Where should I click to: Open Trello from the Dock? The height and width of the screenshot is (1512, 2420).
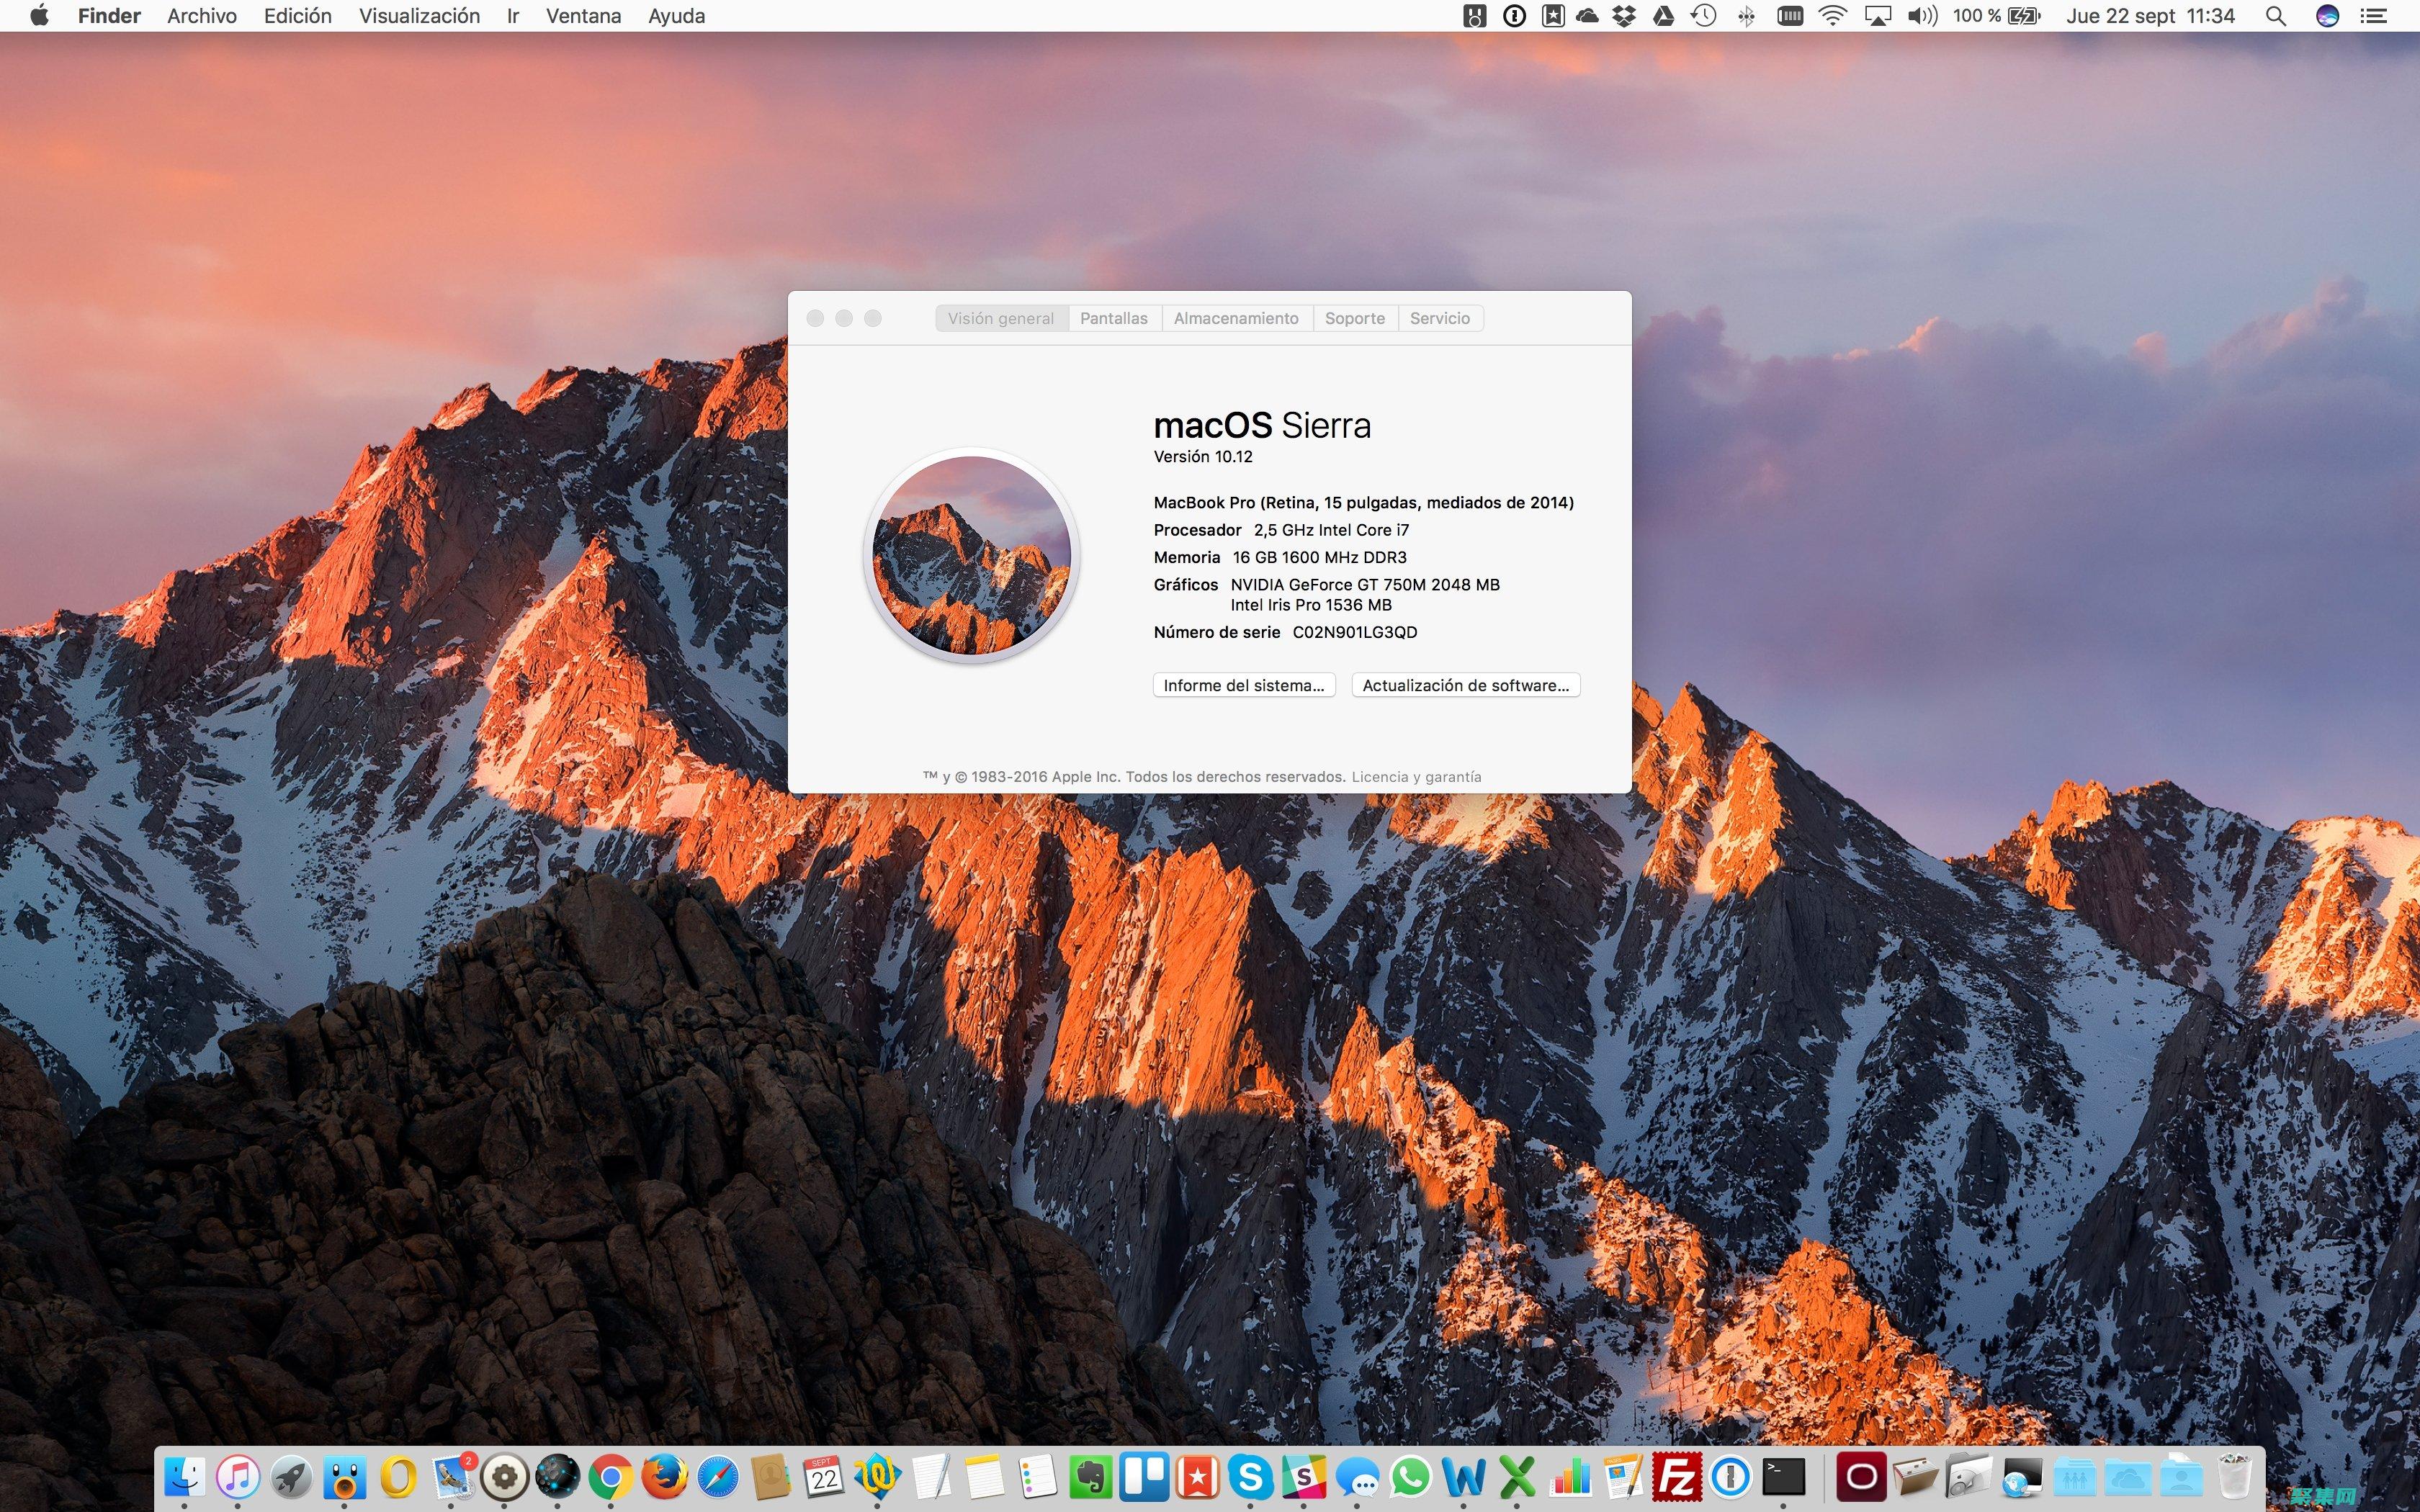pyautogui.click(x=1145, y=1478)
